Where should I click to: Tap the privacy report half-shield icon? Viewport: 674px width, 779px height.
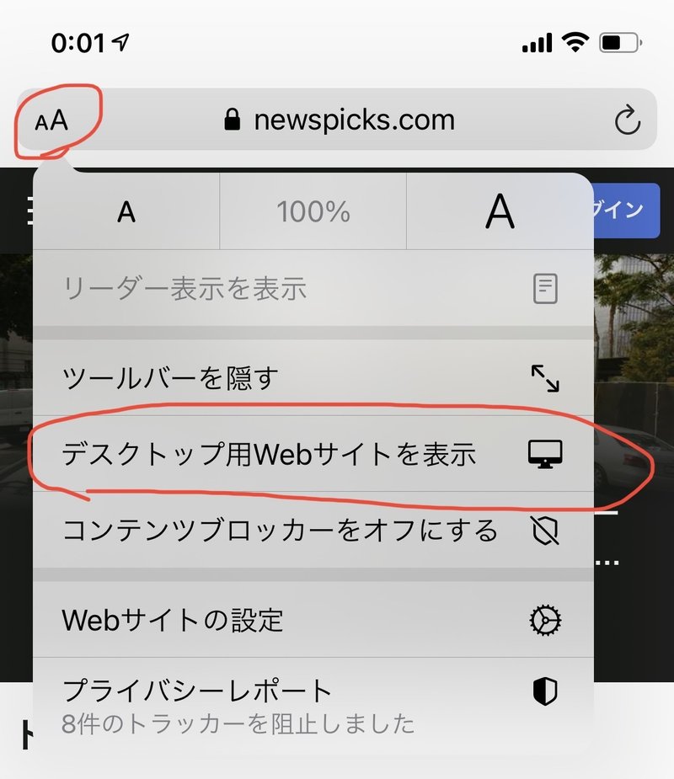coord(545,691)
